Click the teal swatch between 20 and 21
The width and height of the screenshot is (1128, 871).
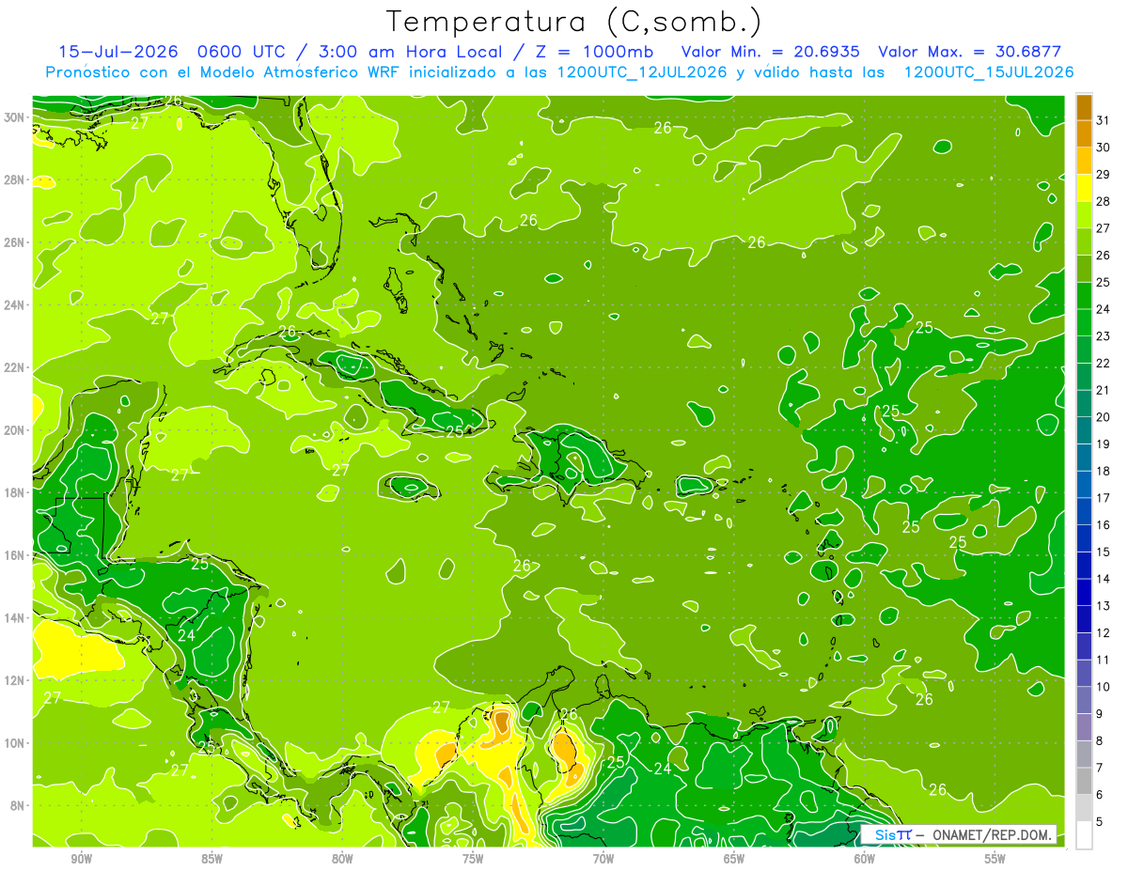point(1084,403)
